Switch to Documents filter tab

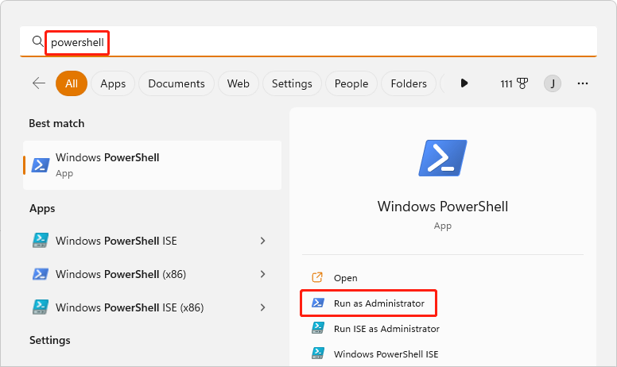click(176, 83)
